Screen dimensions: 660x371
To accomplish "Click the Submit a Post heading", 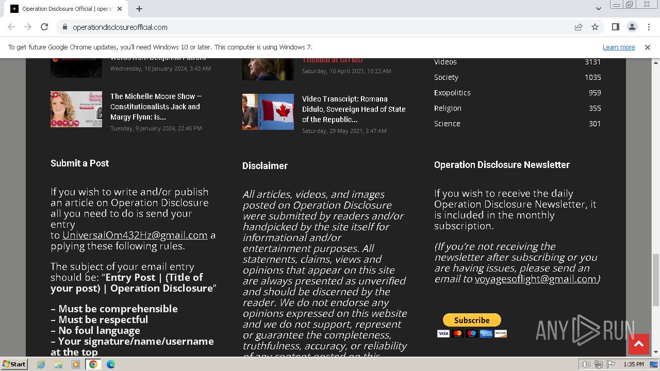I will coord(79,163).
